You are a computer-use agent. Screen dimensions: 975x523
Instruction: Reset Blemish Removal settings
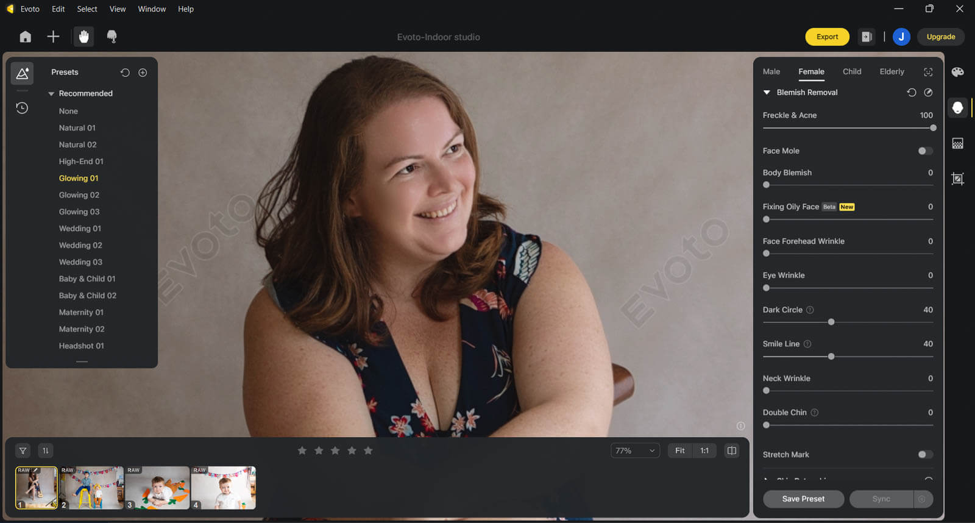pos(911,93)
